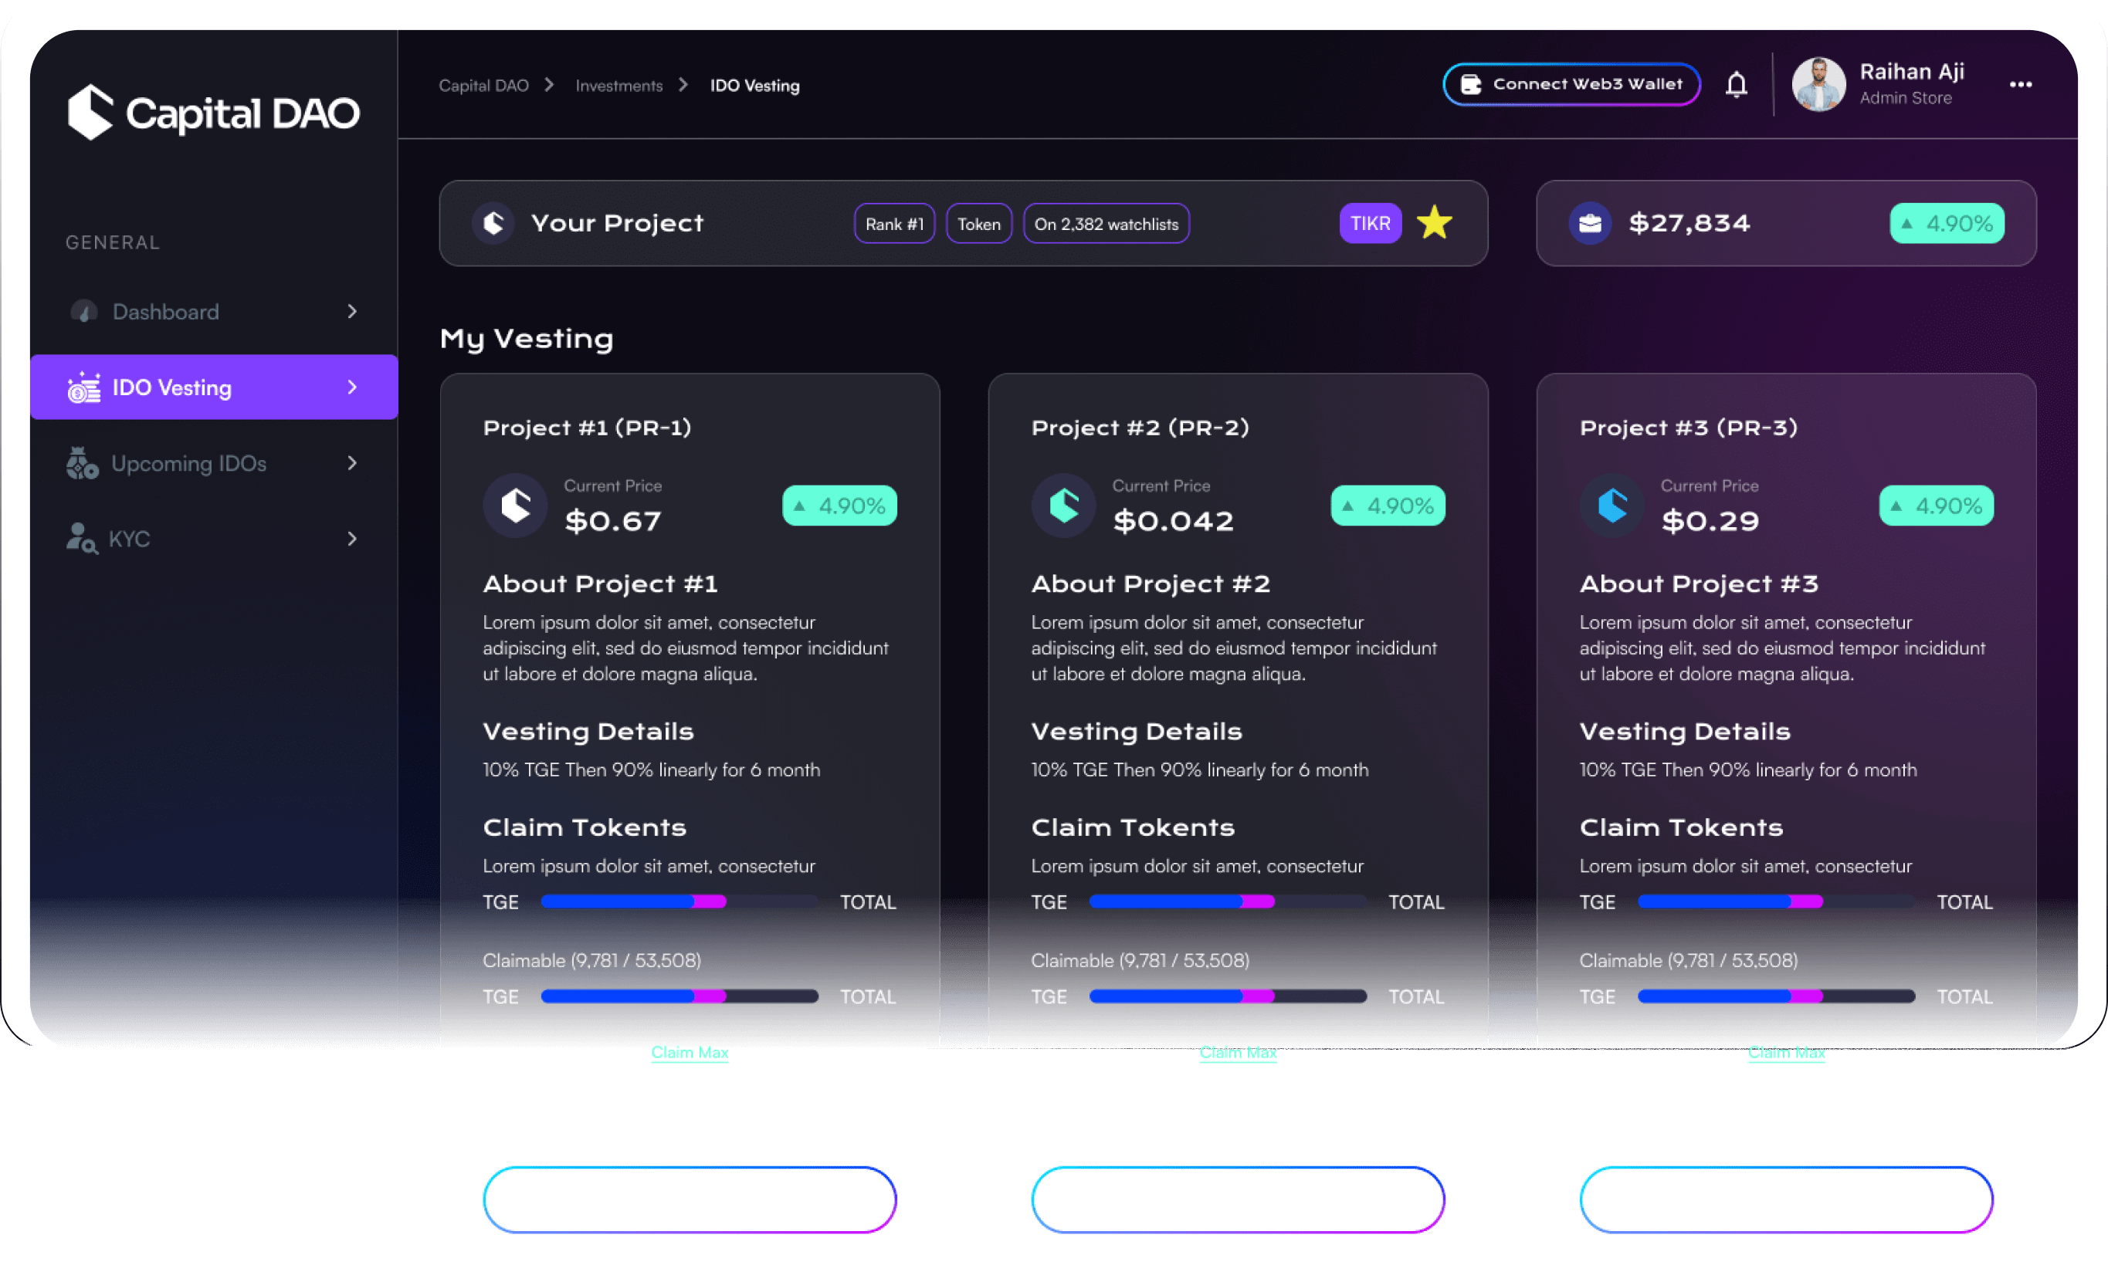Click the On 2,382 watchlists tag
Viewport: 2108px width, 1272px height.
1107,224
